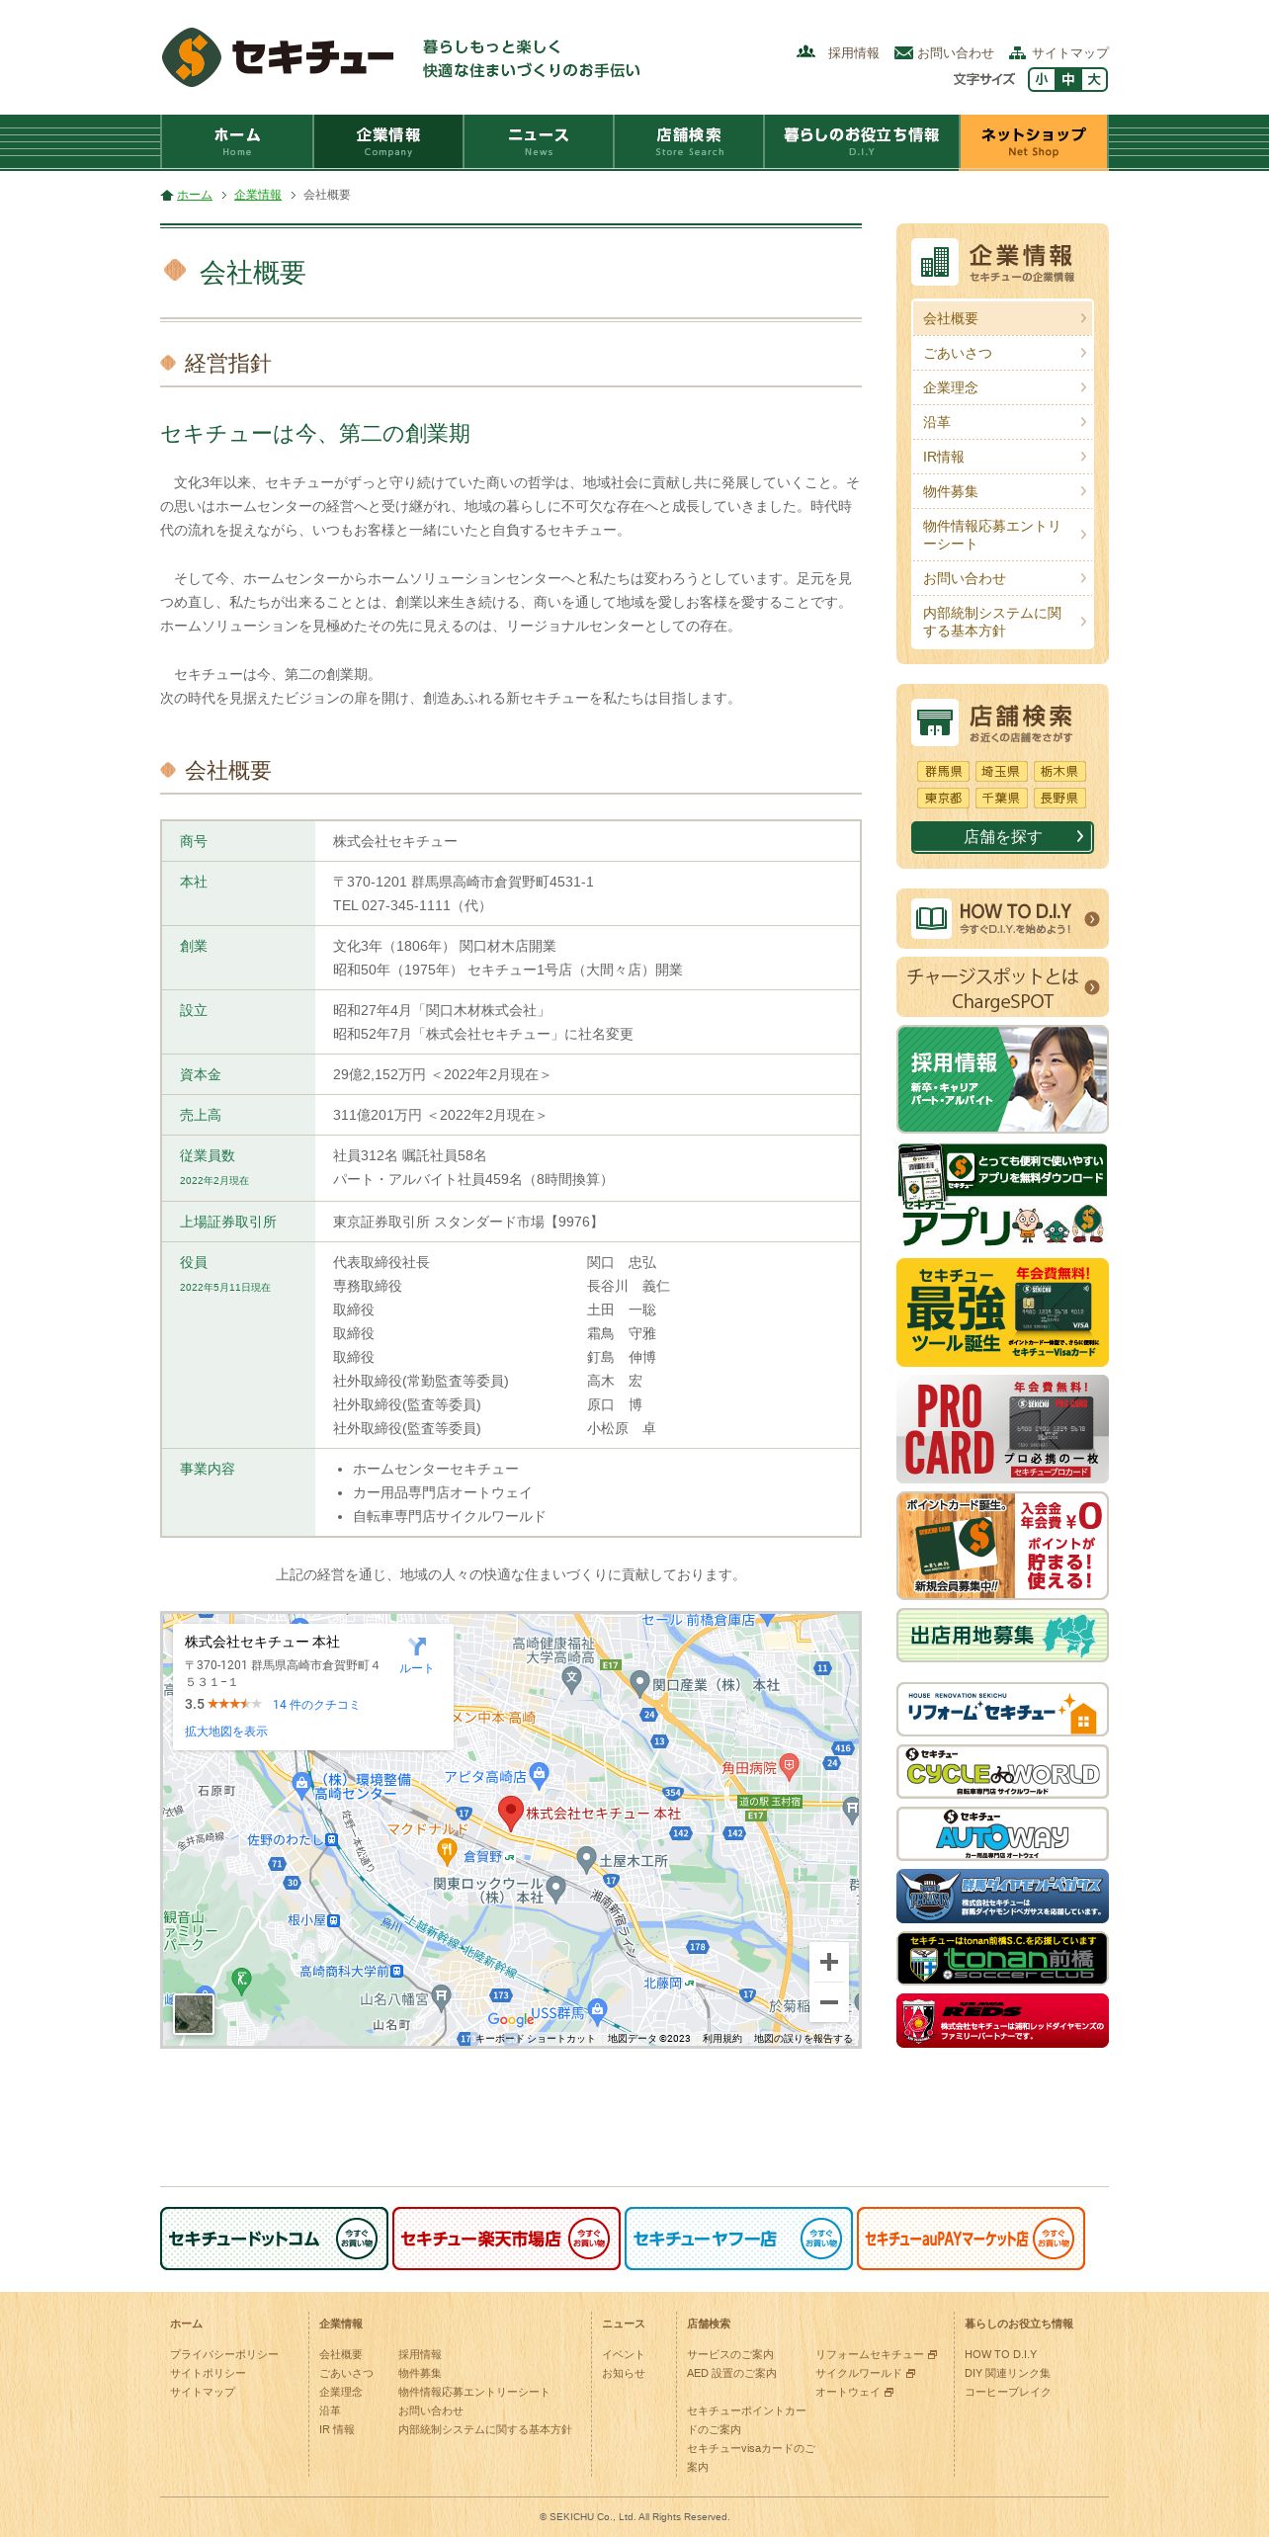Open the 採用情報 recruitment banner
The height and width of the screenshot is (2537, 1269).
click(x=1002, y=1078)
